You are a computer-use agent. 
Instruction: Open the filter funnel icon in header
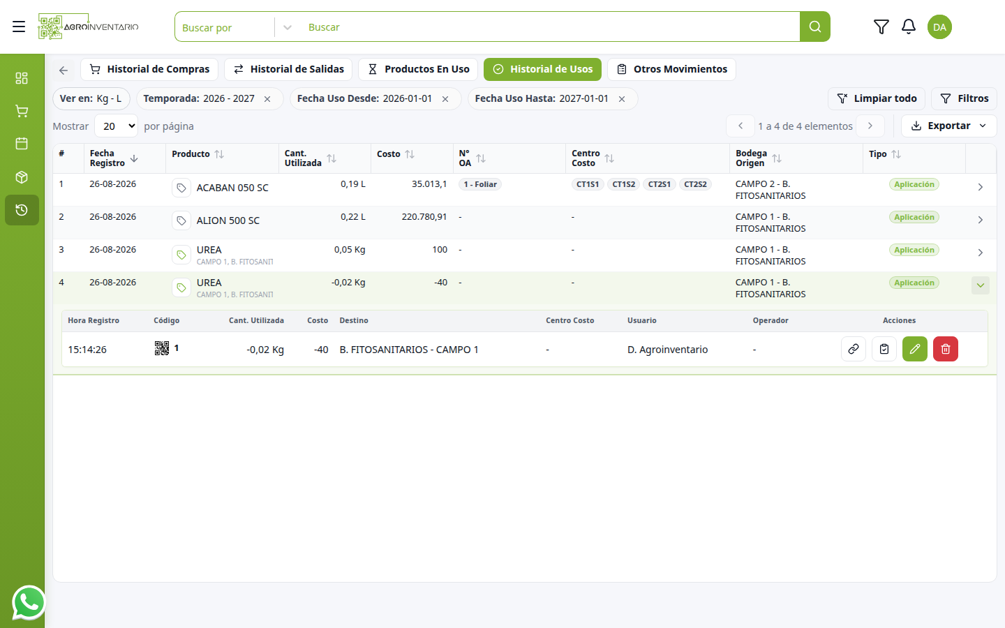881,27
